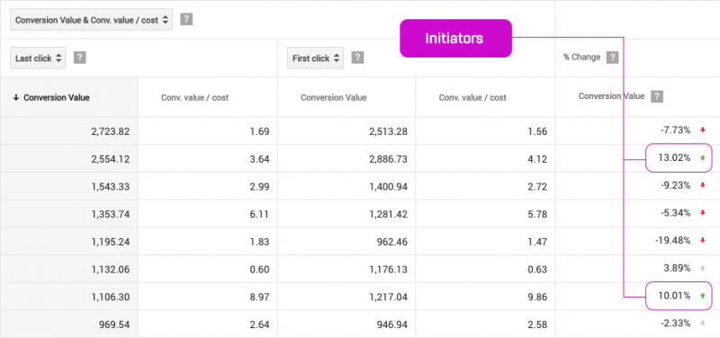
Task: Click green up arrow next to 13.02%
Action: click(702, 158)
